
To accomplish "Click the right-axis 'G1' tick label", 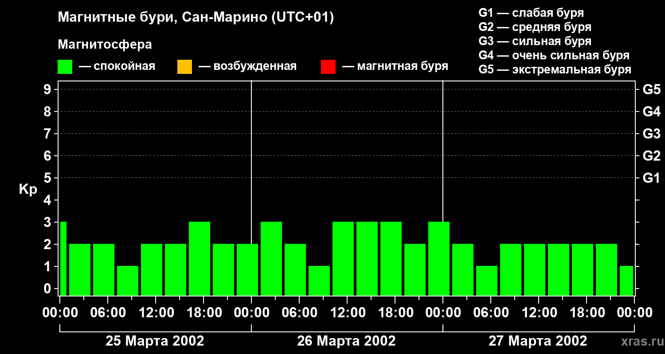I will [652, 178].
